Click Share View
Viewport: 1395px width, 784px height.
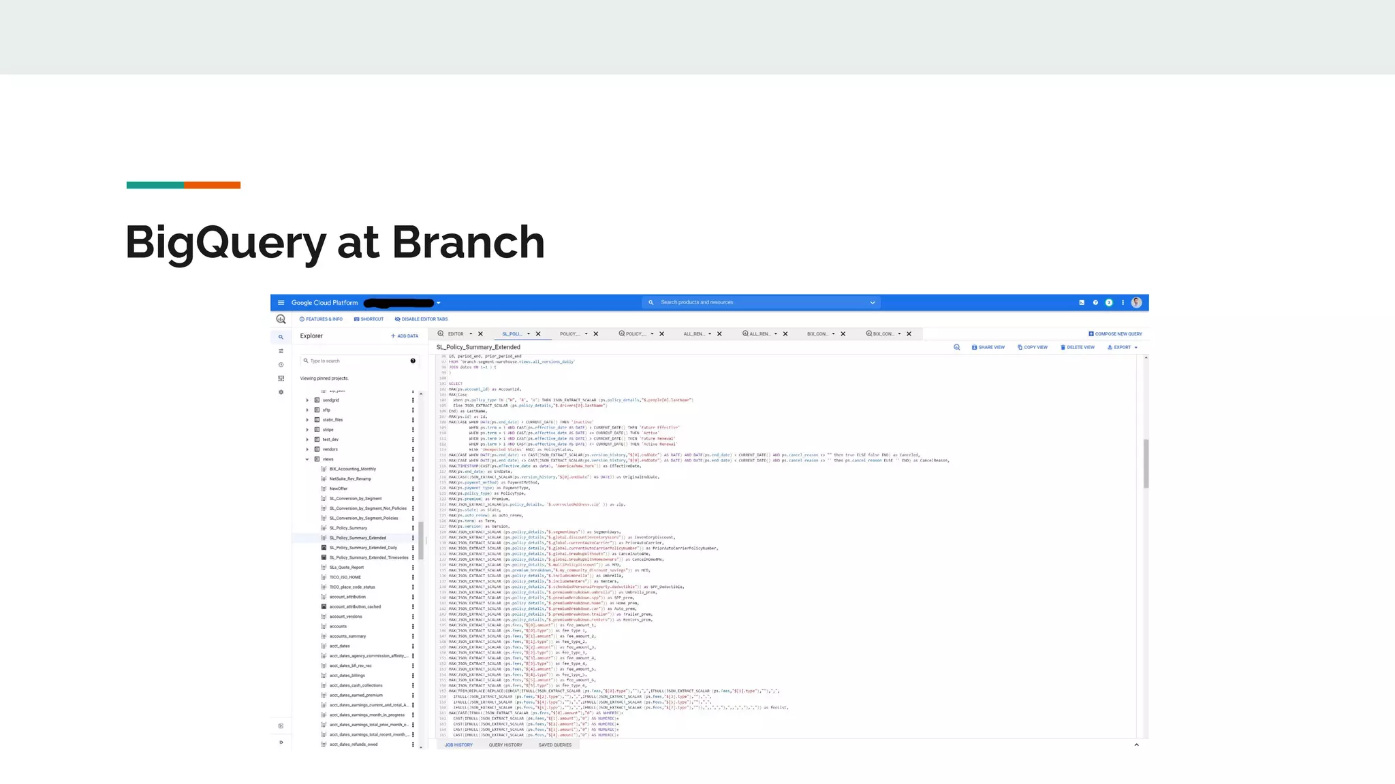[988, 347]
